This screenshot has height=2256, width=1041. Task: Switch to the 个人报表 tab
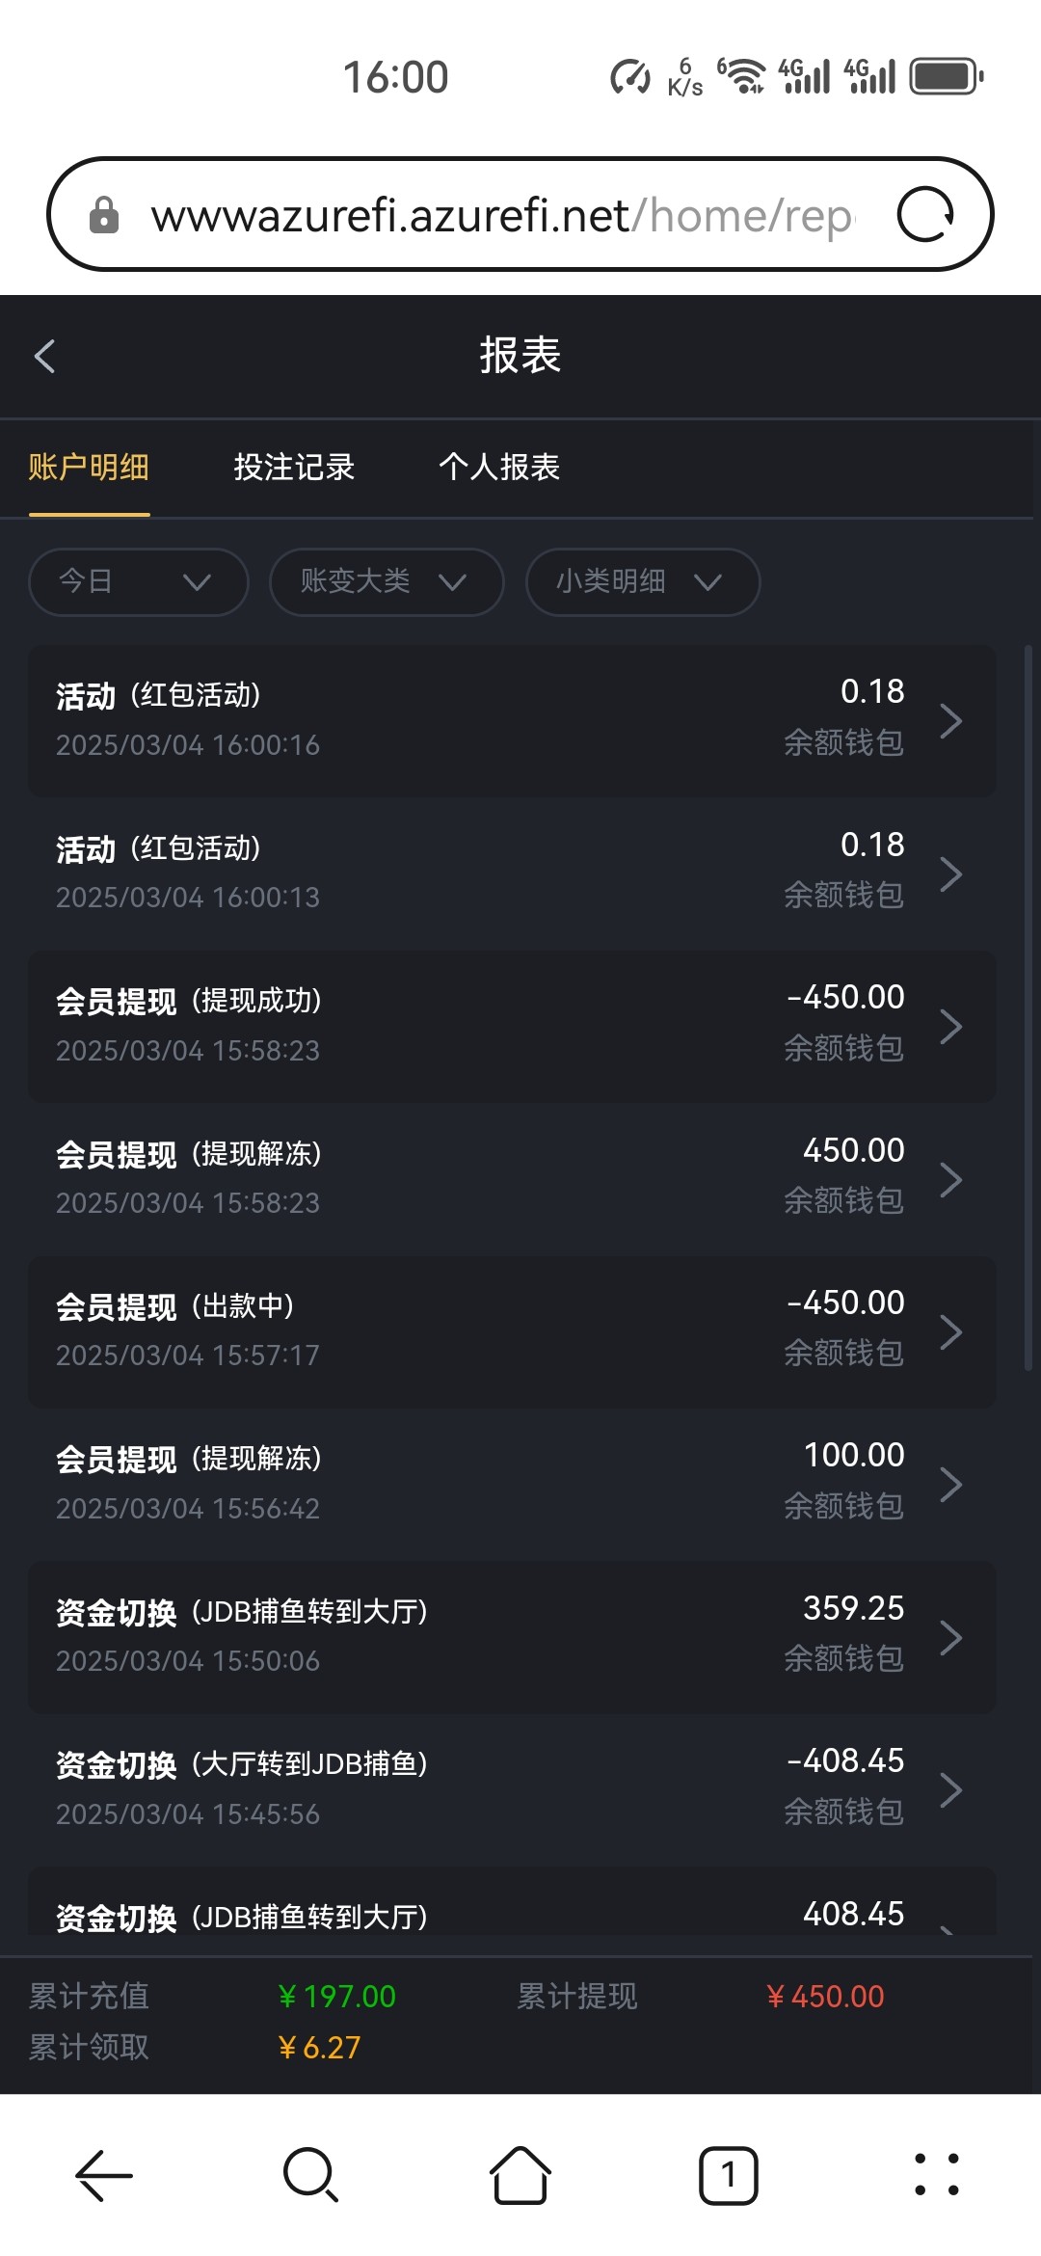(499, 468)
